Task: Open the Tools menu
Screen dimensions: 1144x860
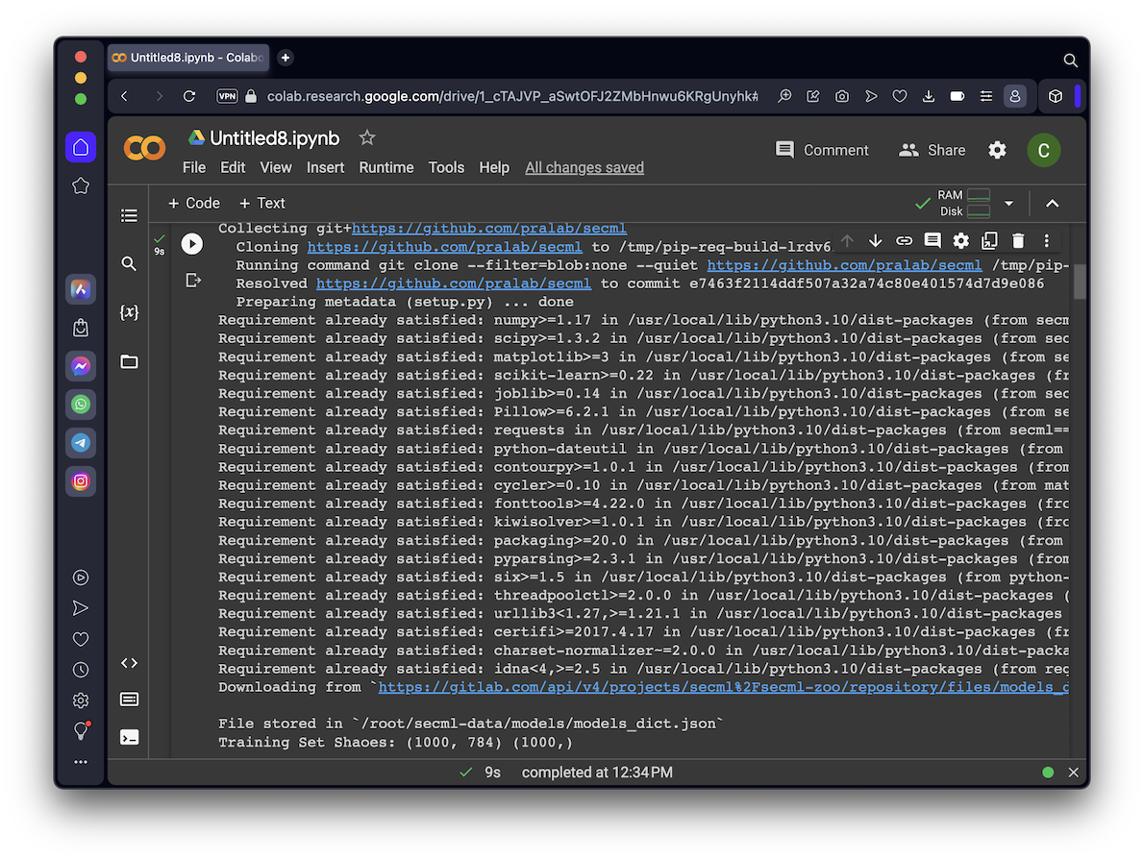Action: pyautogui.click(x=446, y=167)
